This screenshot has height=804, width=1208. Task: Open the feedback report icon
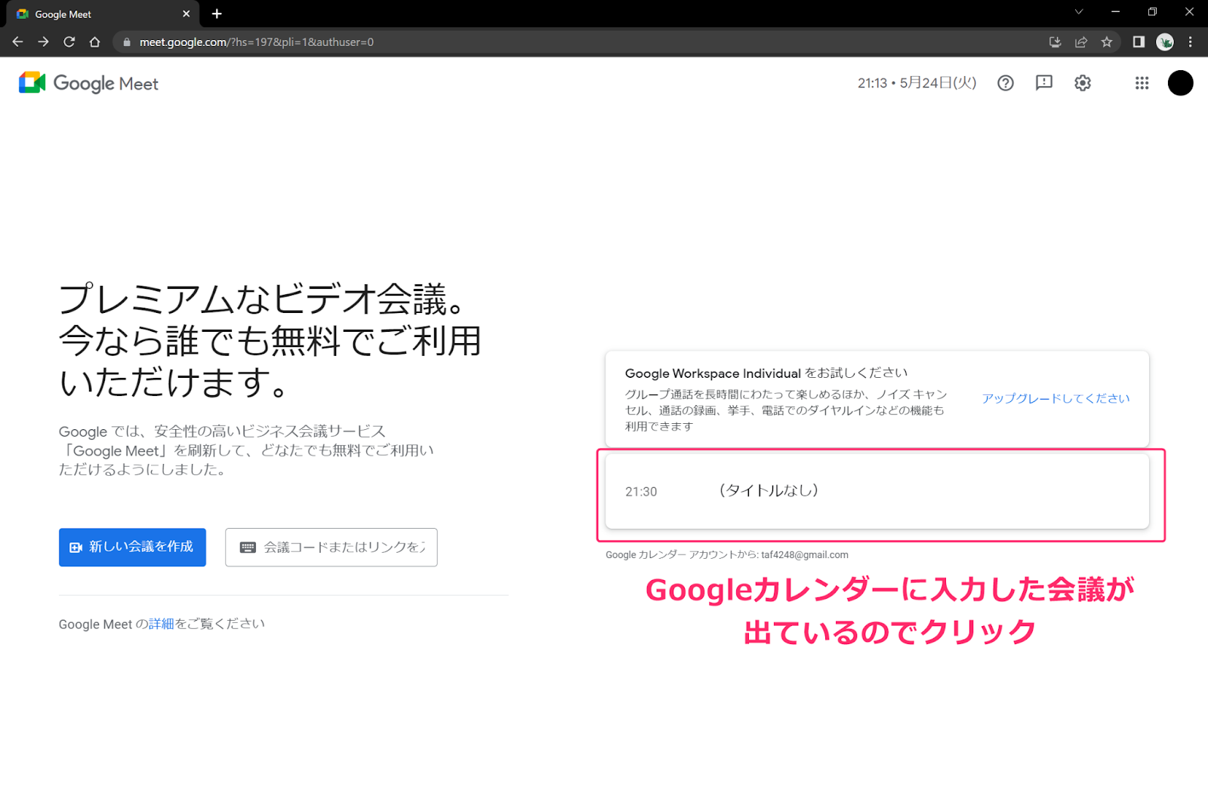click(1044, 83)
